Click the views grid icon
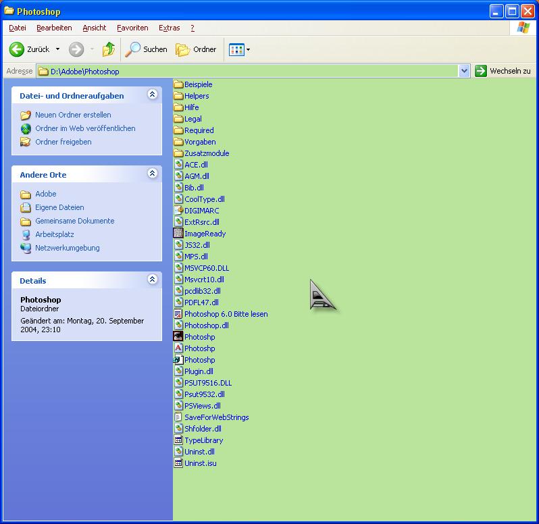Image resolution: width=539 pixels, height=524 pixels. [x=236, y=50]
